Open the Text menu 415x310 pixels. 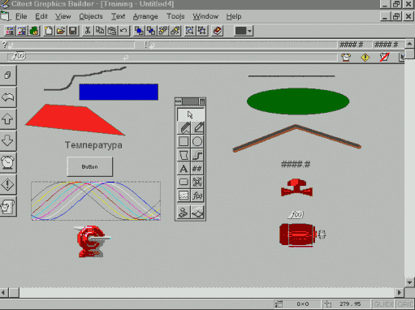pos(118,16)
